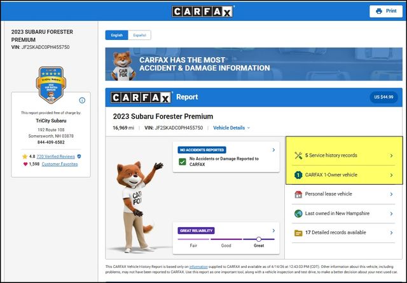Click the folder icon for Detailed records
The height and width of the screenshot is (283, 407).
[299, 233]
